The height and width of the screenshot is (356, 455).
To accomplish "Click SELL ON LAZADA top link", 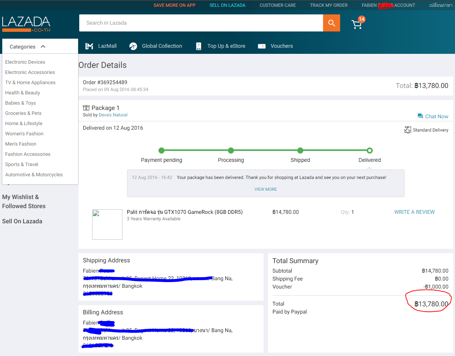I will (x=227, y=5).
